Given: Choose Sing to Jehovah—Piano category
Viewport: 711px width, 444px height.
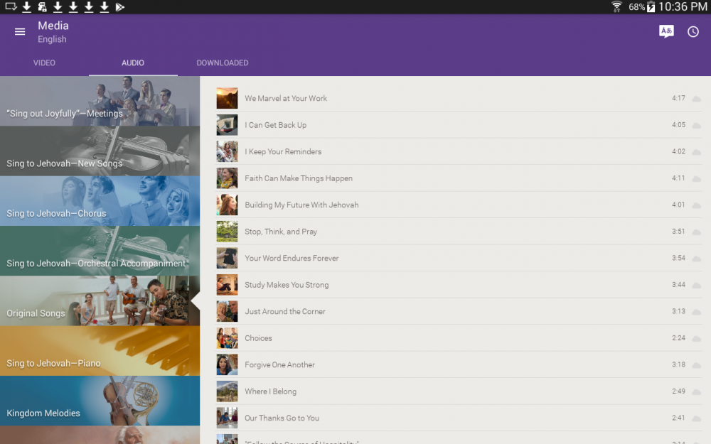Looking at the screenshot, I should pyautogui.click(x=100, y=351).
